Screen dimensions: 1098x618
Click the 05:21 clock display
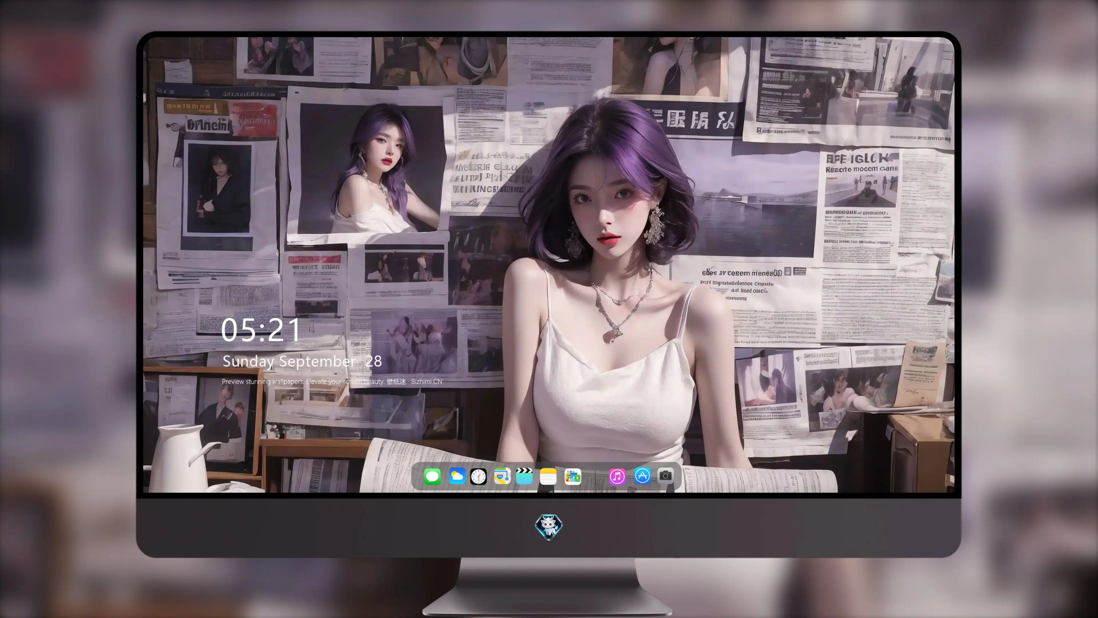[261, 330]
